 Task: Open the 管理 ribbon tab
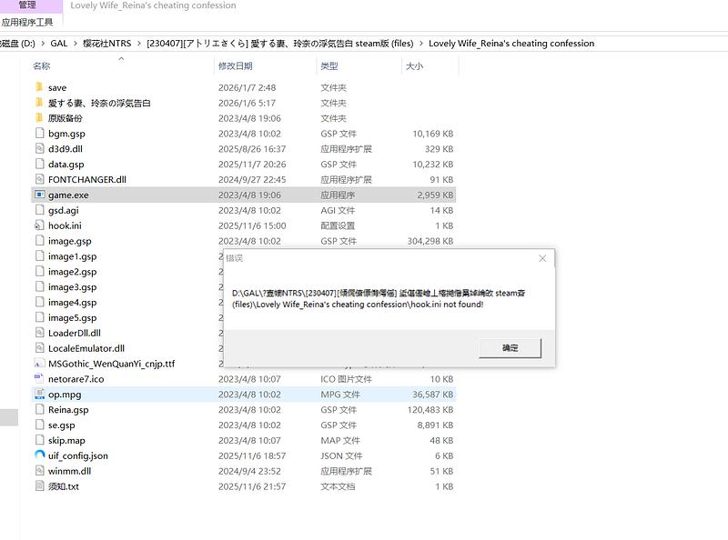pos(27,5)
